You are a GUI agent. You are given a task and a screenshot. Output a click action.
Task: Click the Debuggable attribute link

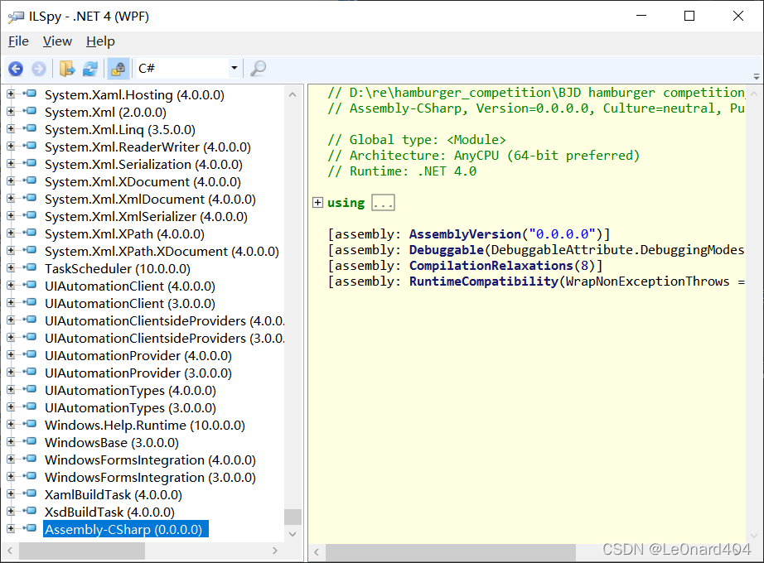(447, 250)
